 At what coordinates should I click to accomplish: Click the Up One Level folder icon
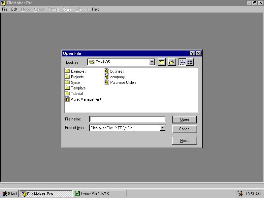tap(161, 62)
